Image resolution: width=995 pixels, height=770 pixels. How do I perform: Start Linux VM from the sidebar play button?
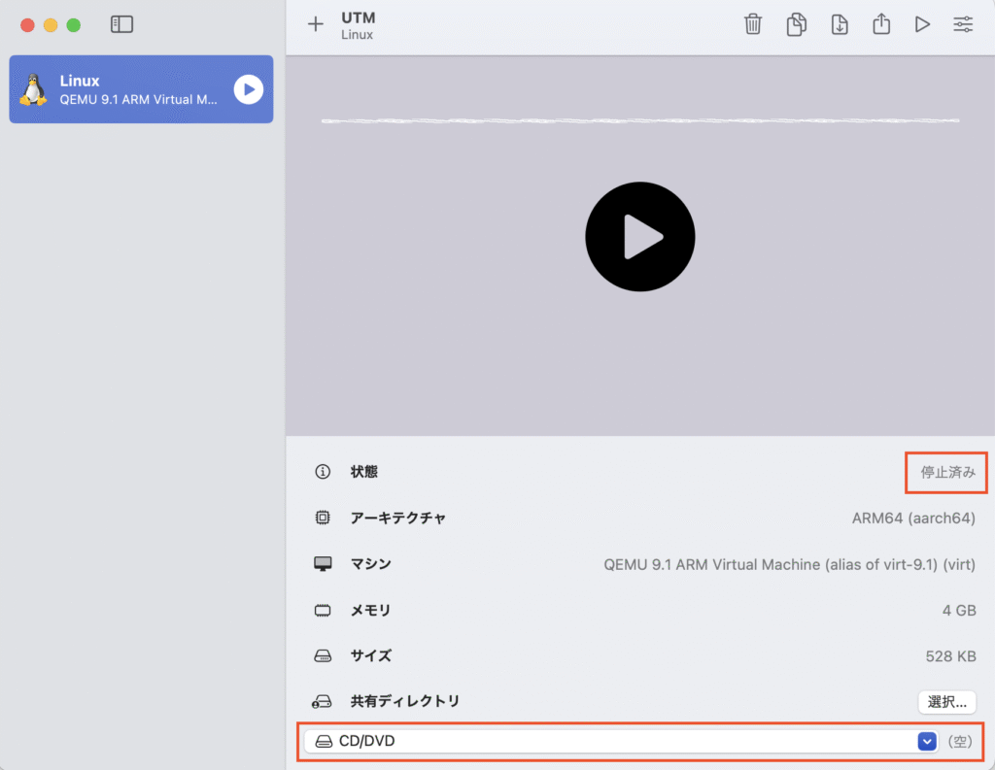[249, 89]
